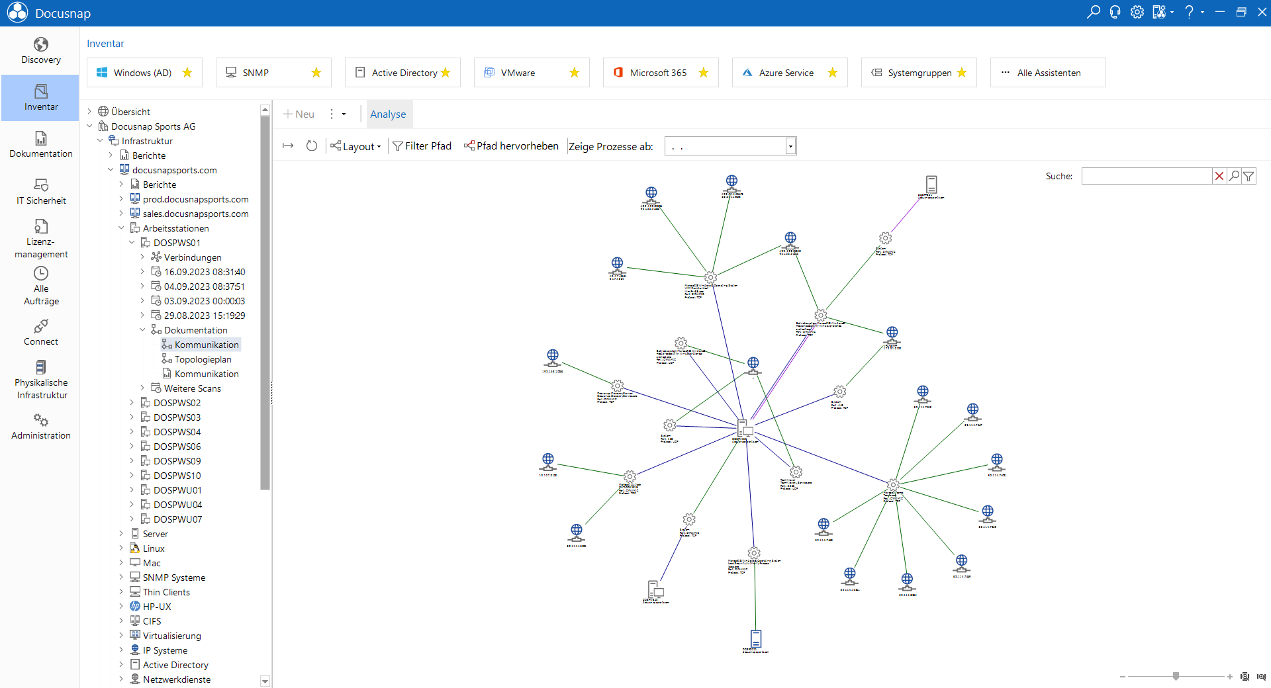This screenshot has width=1271, height=688.
Task: Open Lizenzmanagement in the sidebar
Action: (41, 239)
